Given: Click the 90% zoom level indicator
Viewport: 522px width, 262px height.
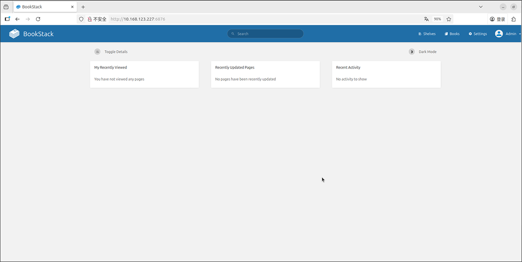Looking at the screenshot, I should 437,19.
